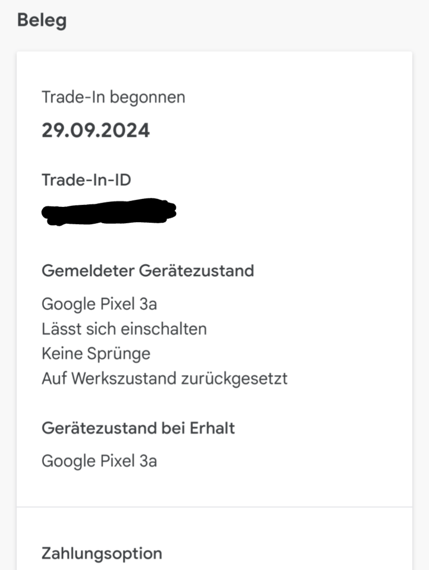Click the blacked-out Trade-In ID value

pyautogui.click(x=108, y=212)
